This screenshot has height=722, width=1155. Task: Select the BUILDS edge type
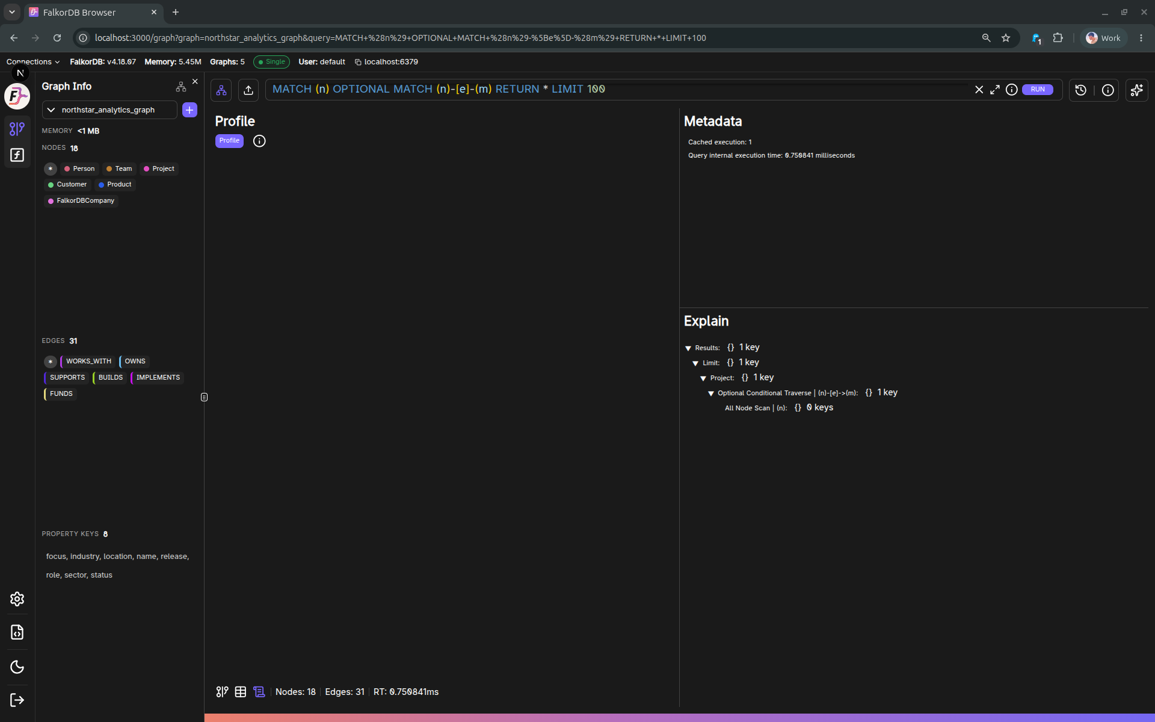109,378
